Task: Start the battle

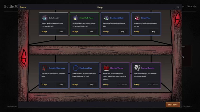Action: point(173,105)
